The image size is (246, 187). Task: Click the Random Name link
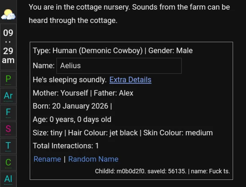pyautogui.click(x=93, y=159)
